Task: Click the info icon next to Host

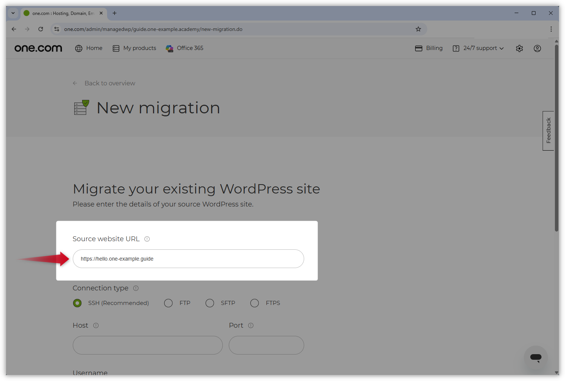Action: [96, 325]
